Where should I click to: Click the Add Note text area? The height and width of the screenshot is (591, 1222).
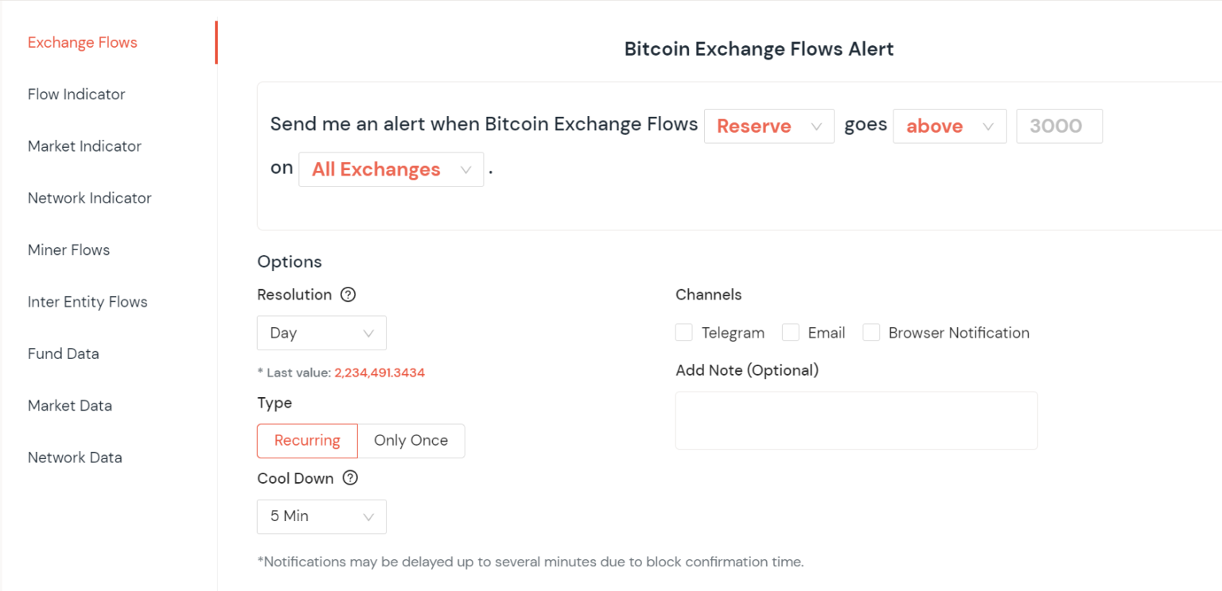[x=856, y=420]
